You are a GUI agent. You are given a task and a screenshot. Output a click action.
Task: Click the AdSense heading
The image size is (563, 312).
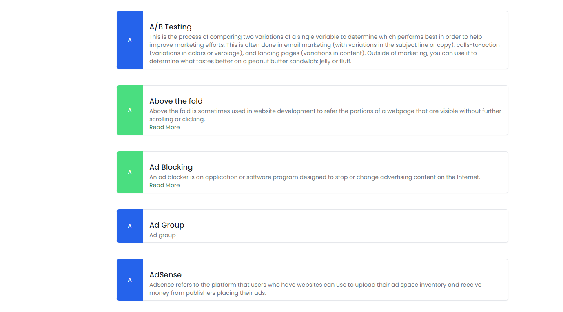pos(165,275)
